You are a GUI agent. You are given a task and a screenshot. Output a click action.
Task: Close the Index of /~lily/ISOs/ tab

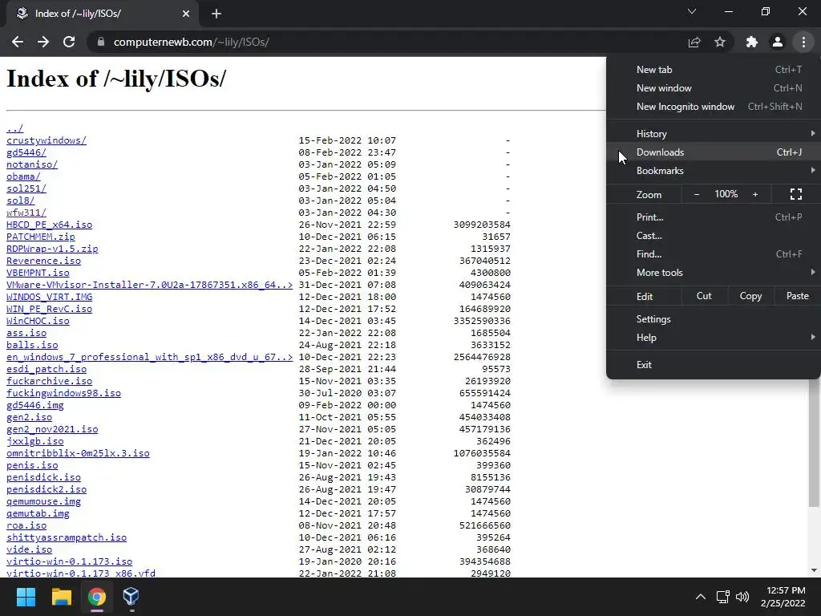click(x=186, y=14)
